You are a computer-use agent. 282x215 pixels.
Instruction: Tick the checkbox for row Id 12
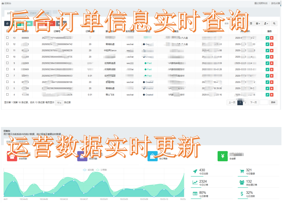7,44
